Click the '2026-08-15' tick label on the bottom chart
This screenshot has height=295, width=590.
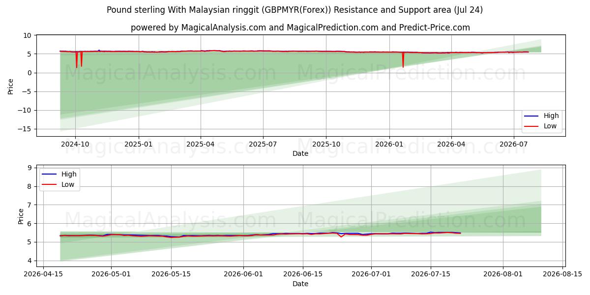(562, 274)
